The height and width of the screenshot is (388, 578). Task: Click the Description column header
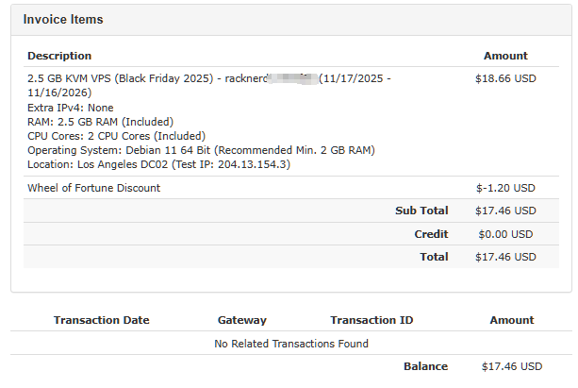[x=59, y=56]
